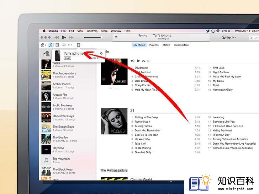Select The Ambassadors artist
The image size is (259, 194).
(x=68, y=75)
